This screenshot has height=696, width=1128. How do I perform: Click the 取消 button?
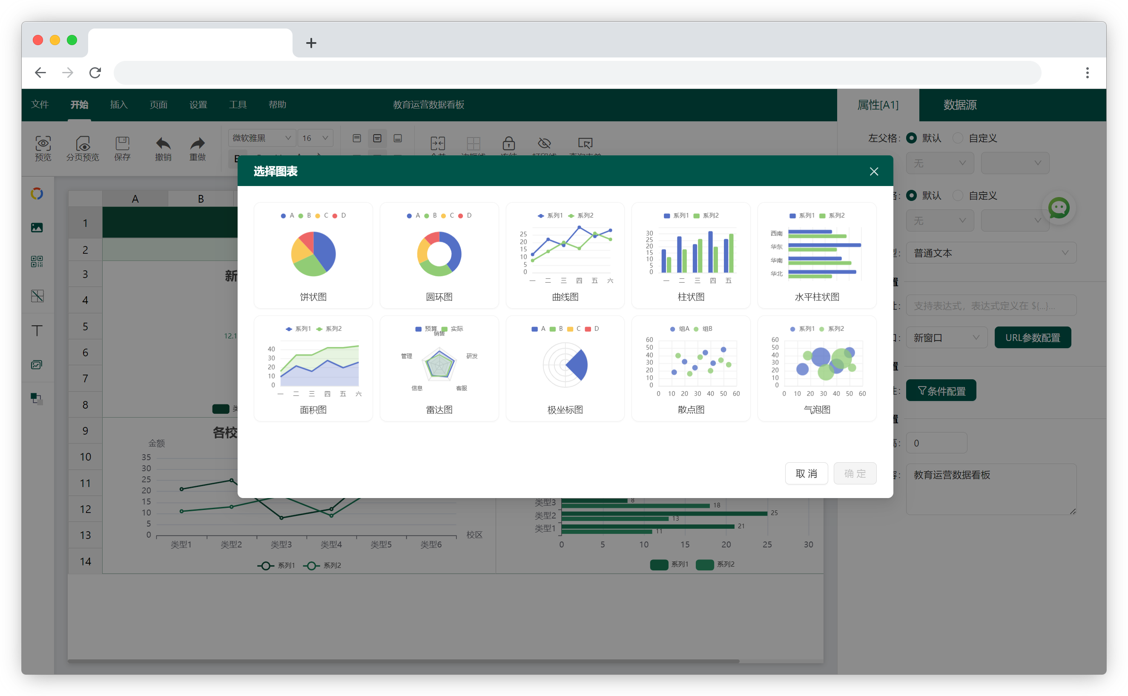tap(806, 473)
